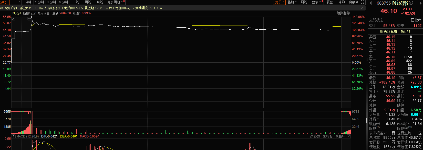Toggle fullscreen chart view icon
Viewport: 423px width, 150px height.
[x=363, y=2]
